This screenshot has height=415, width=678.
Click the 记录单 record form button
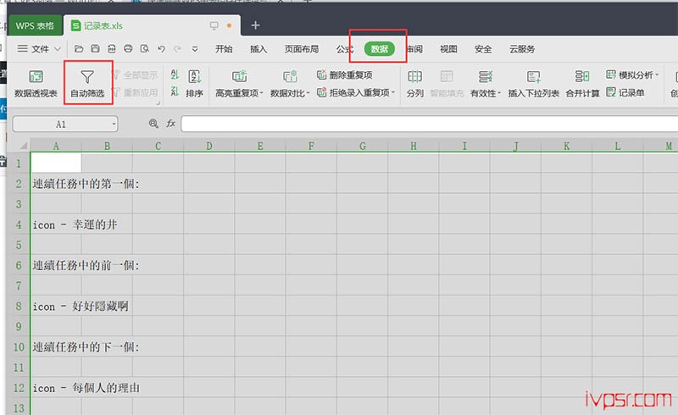(x=625, y=92)
